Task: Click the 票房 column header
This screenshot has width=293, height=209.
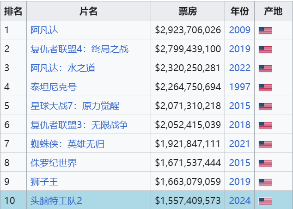Action: tap(188, 11)
